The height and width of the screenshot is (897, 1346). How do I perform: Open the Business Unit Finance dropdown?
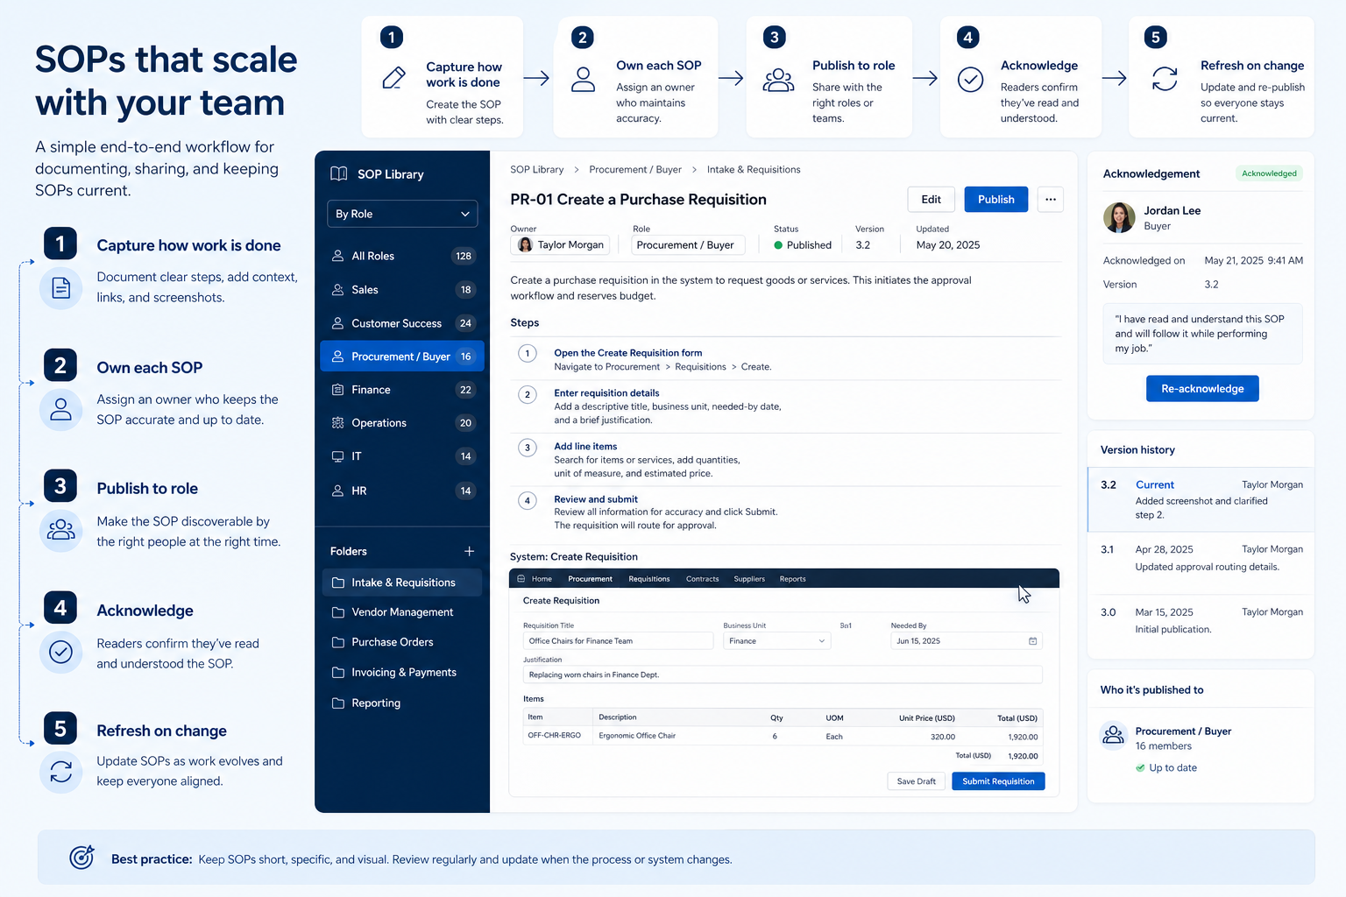776,641
